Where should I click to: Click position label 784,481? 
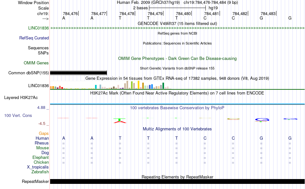coord(212,13)
